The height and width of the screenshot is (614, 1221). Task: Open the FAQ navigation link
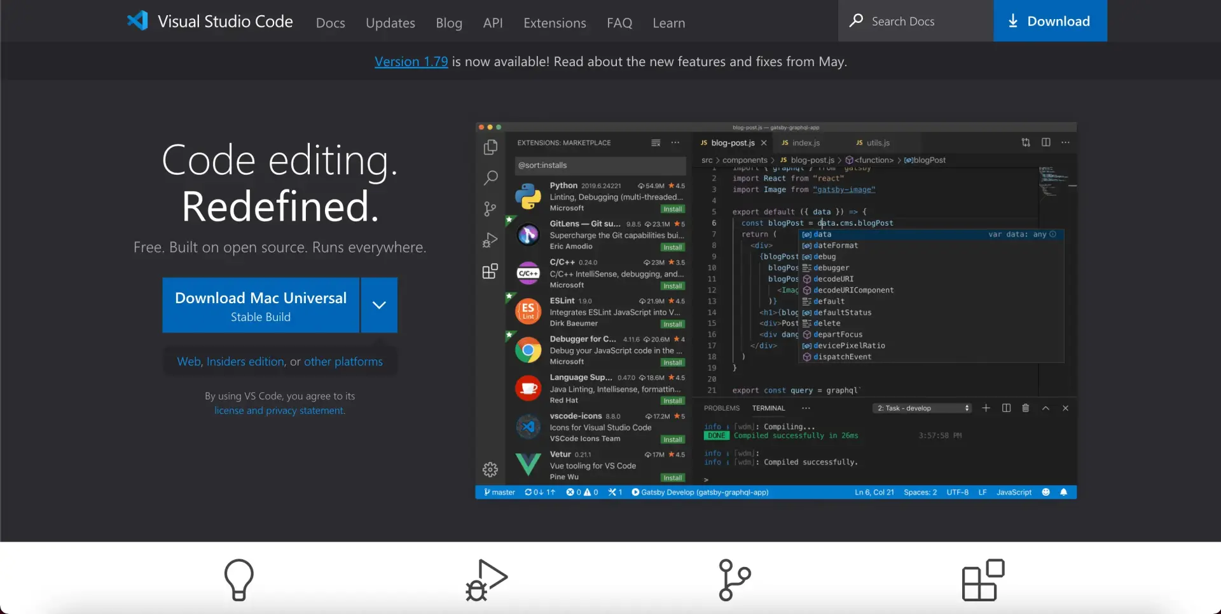pos(619,23)
